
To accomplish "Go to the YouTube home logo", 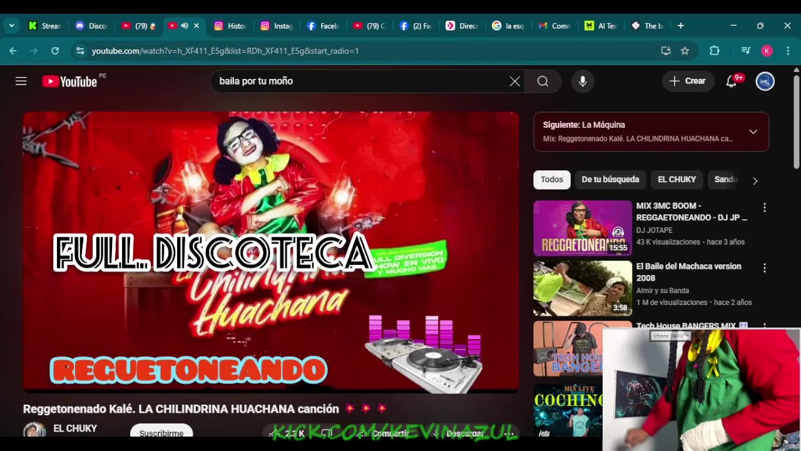I will click(69, 81).
